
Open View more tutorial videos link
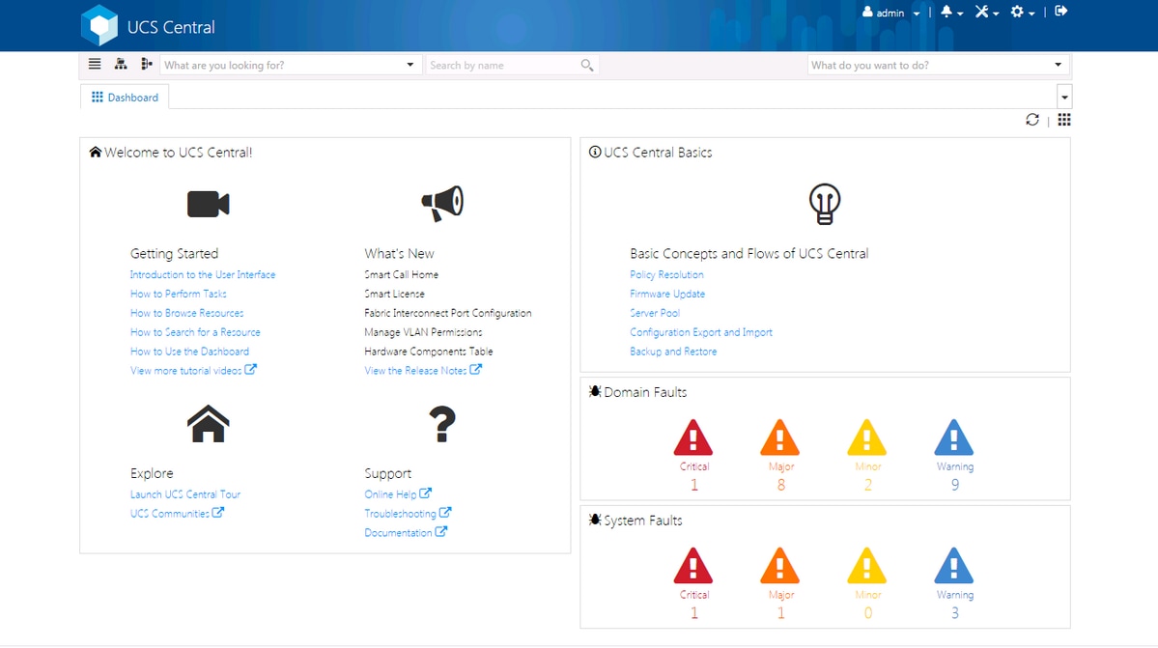[x=193, y=371]
